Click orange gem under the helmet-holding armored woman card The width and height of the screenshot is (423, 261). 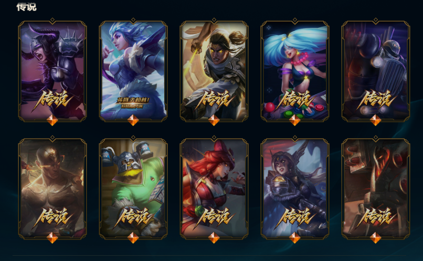(294, 238)
